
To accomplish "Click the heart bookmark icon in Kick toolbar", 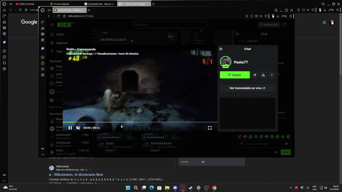I will pyautogui.click(x=266, y=16).
